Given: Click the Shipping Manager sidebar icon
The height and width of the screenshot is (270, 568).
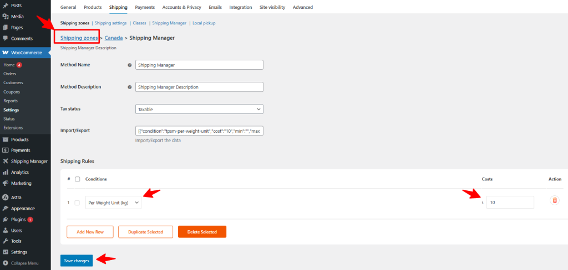Looking at the screenshot, I should pos(6,161).
